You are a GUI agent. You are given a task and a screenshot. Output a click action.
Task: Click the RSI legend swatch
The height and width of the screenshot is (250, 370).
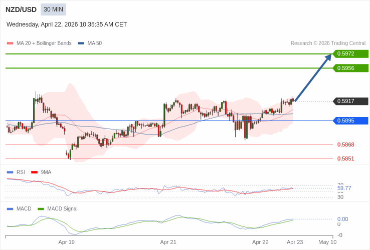(10, 172)
